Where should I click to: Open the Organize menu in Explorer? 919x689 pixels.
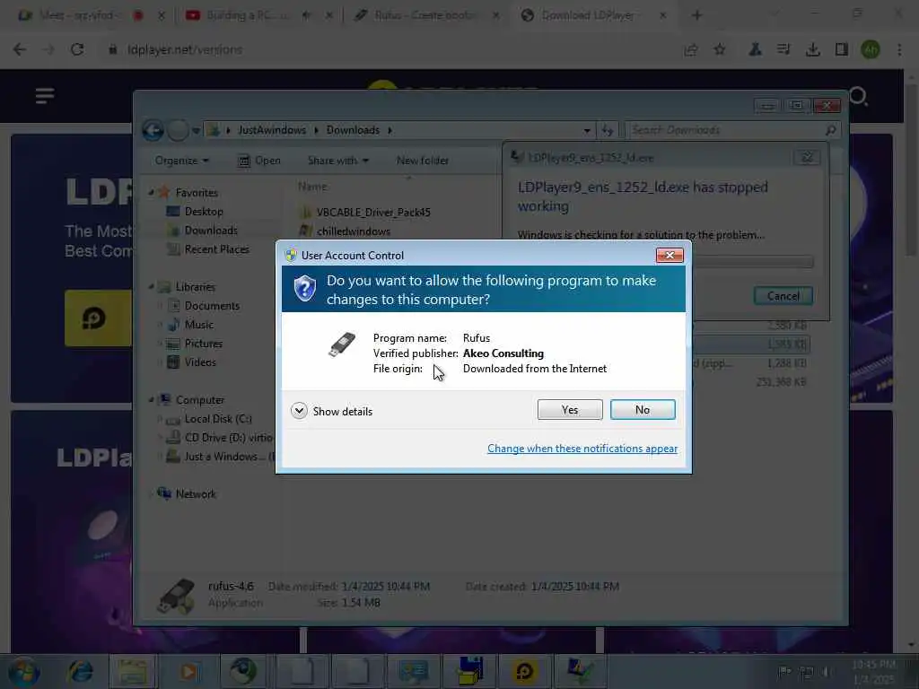click(x=181, y=161)
